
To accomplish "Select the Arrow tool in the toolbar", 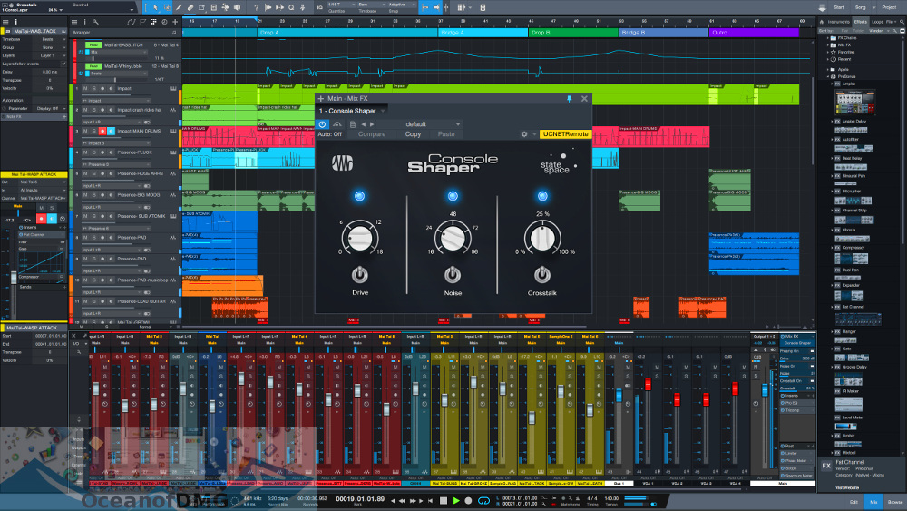I will click(x=155, y=7).
